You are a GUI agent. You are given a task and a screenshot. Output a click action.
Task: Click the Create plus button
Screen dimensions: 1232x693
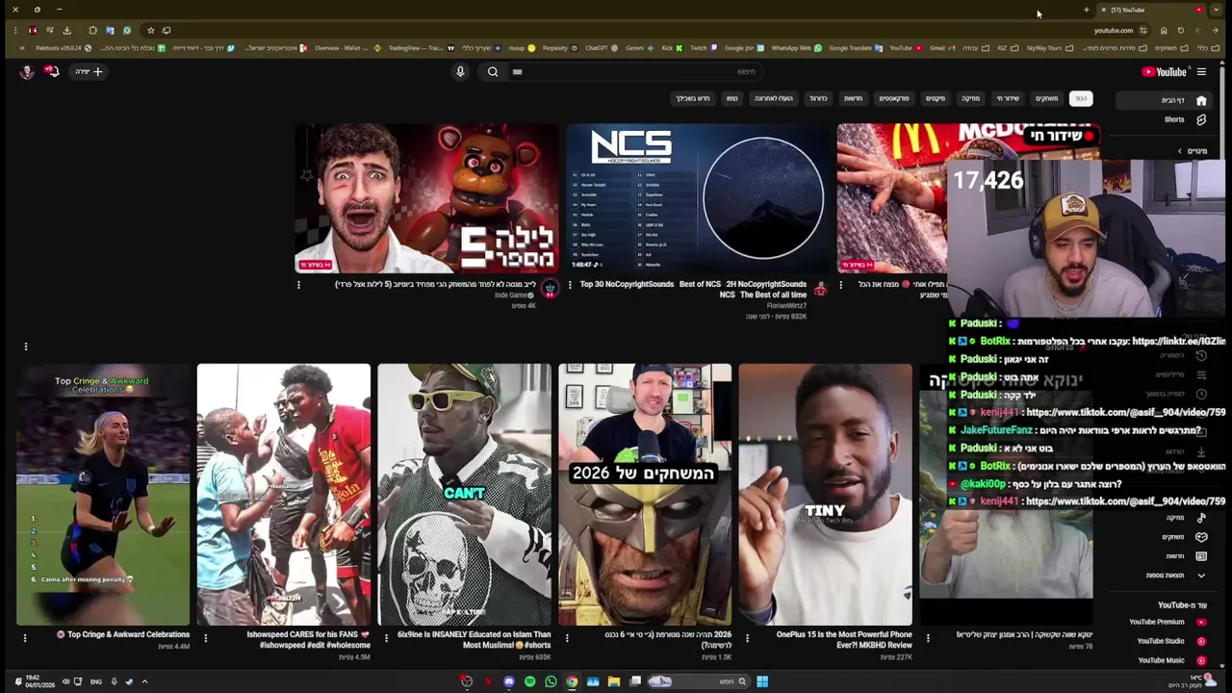[90, 71]
